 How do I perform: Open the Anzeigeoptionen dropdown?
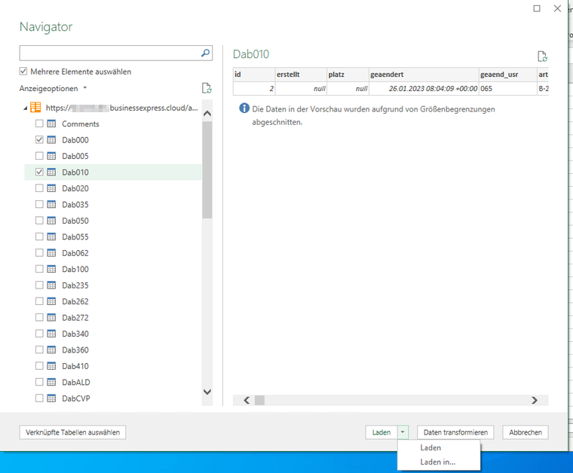[54, 89]
